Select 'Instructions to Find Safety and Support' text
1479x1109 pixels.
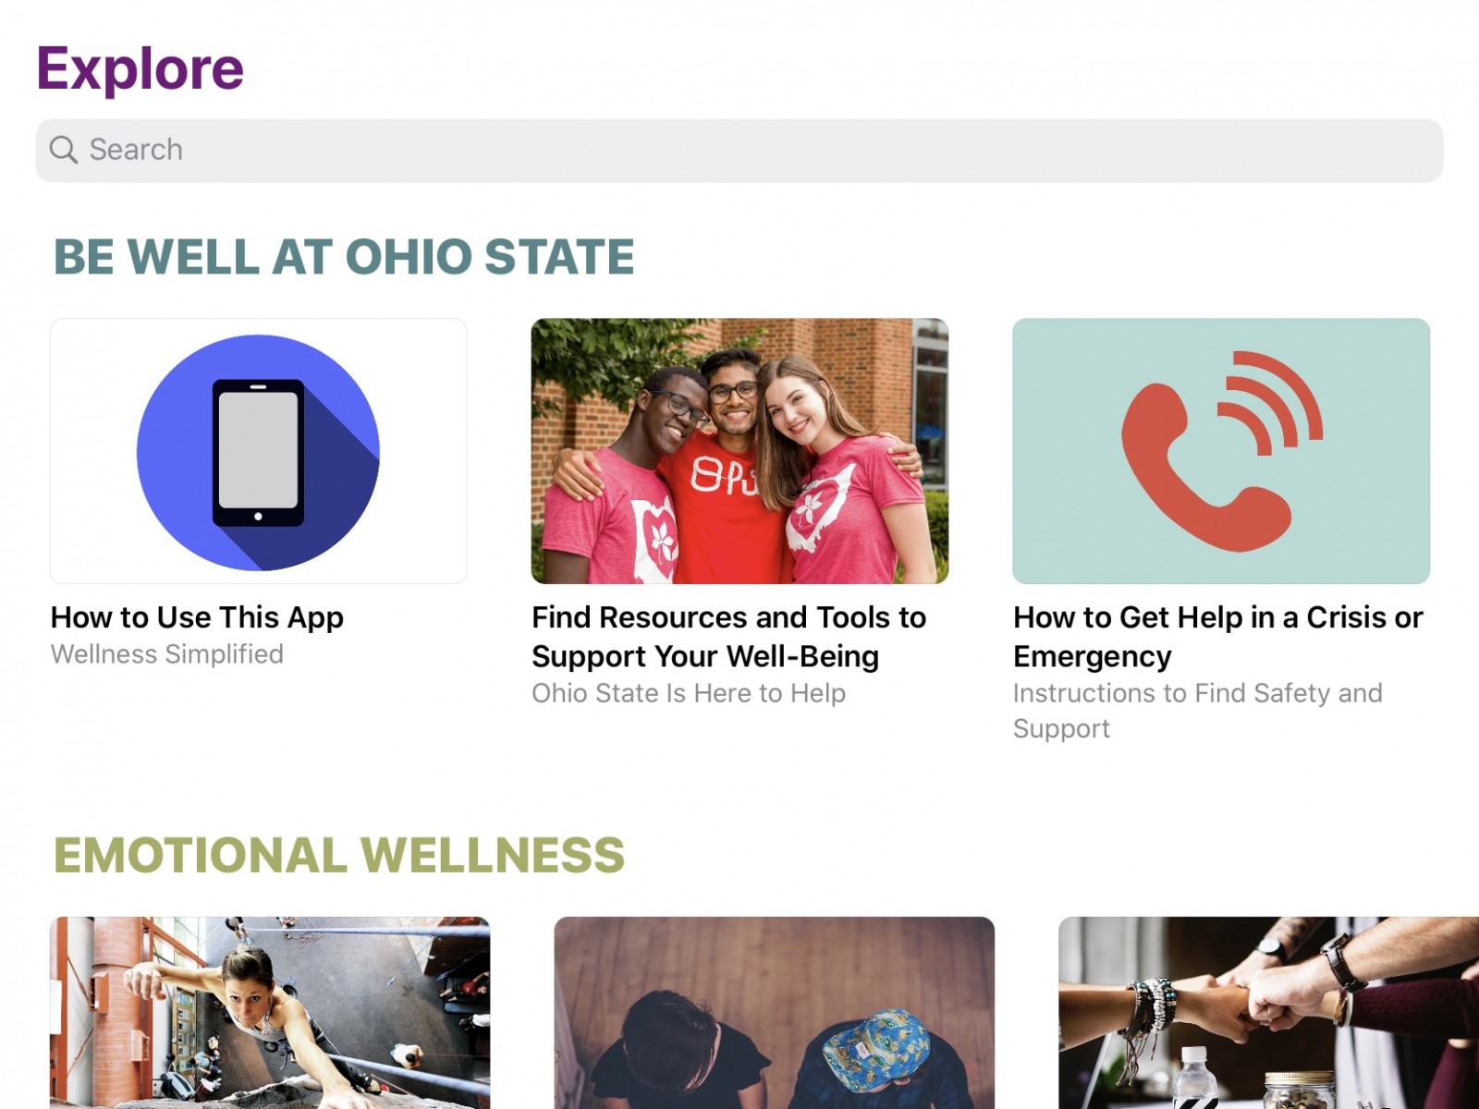pos(1198,710)
